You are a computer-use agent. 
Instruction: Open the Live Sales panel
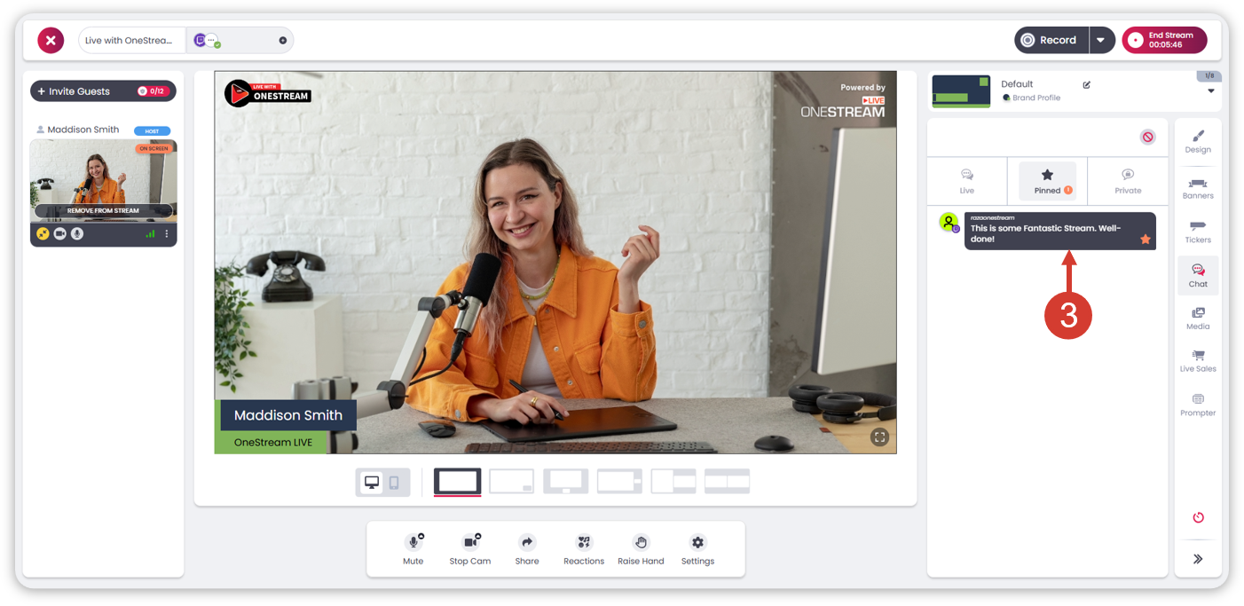pyautogui.click(x=1197, y=360)
